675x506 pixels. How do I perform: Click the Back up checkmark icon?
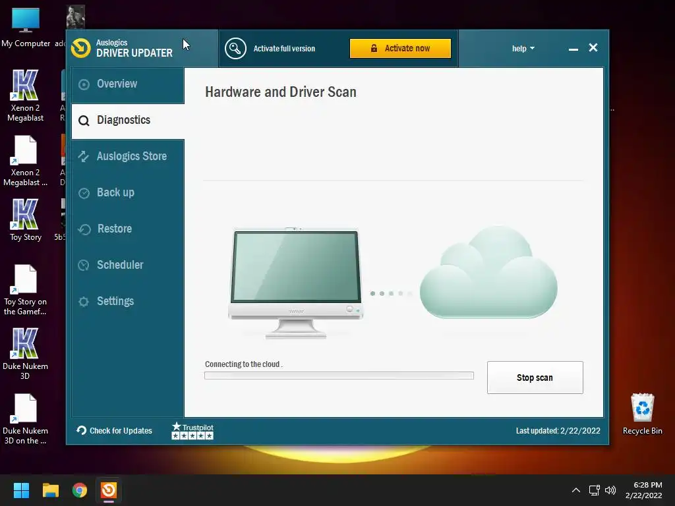coord(84,193)
